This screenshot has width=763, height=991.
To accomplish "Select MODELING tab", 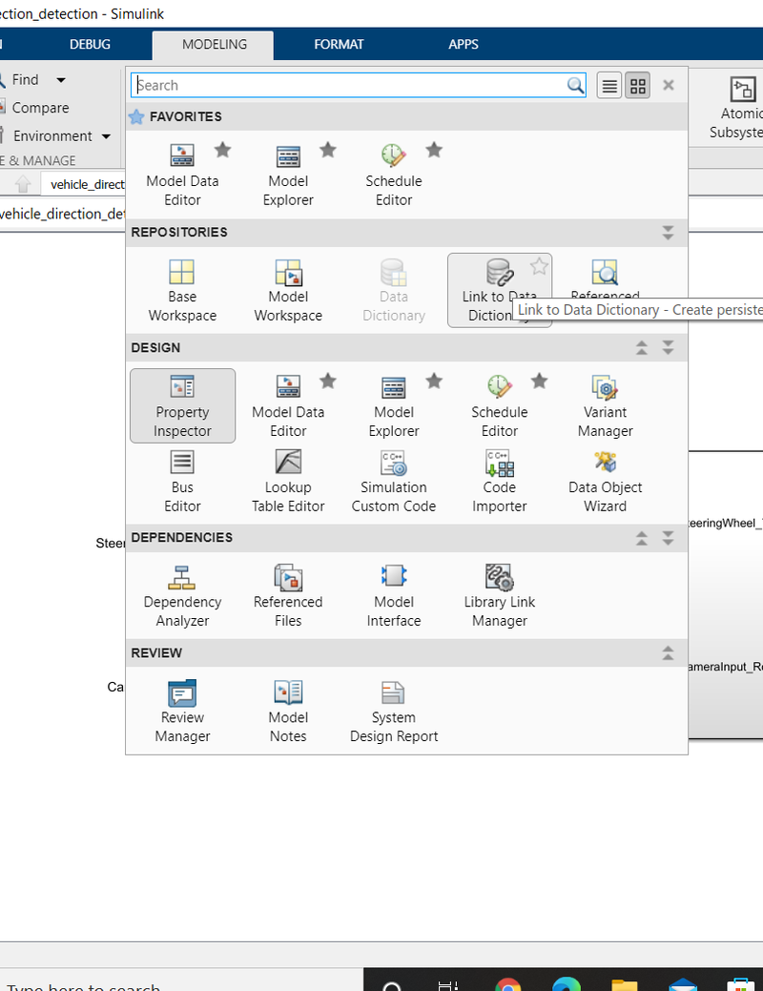I will coord(215,45).
